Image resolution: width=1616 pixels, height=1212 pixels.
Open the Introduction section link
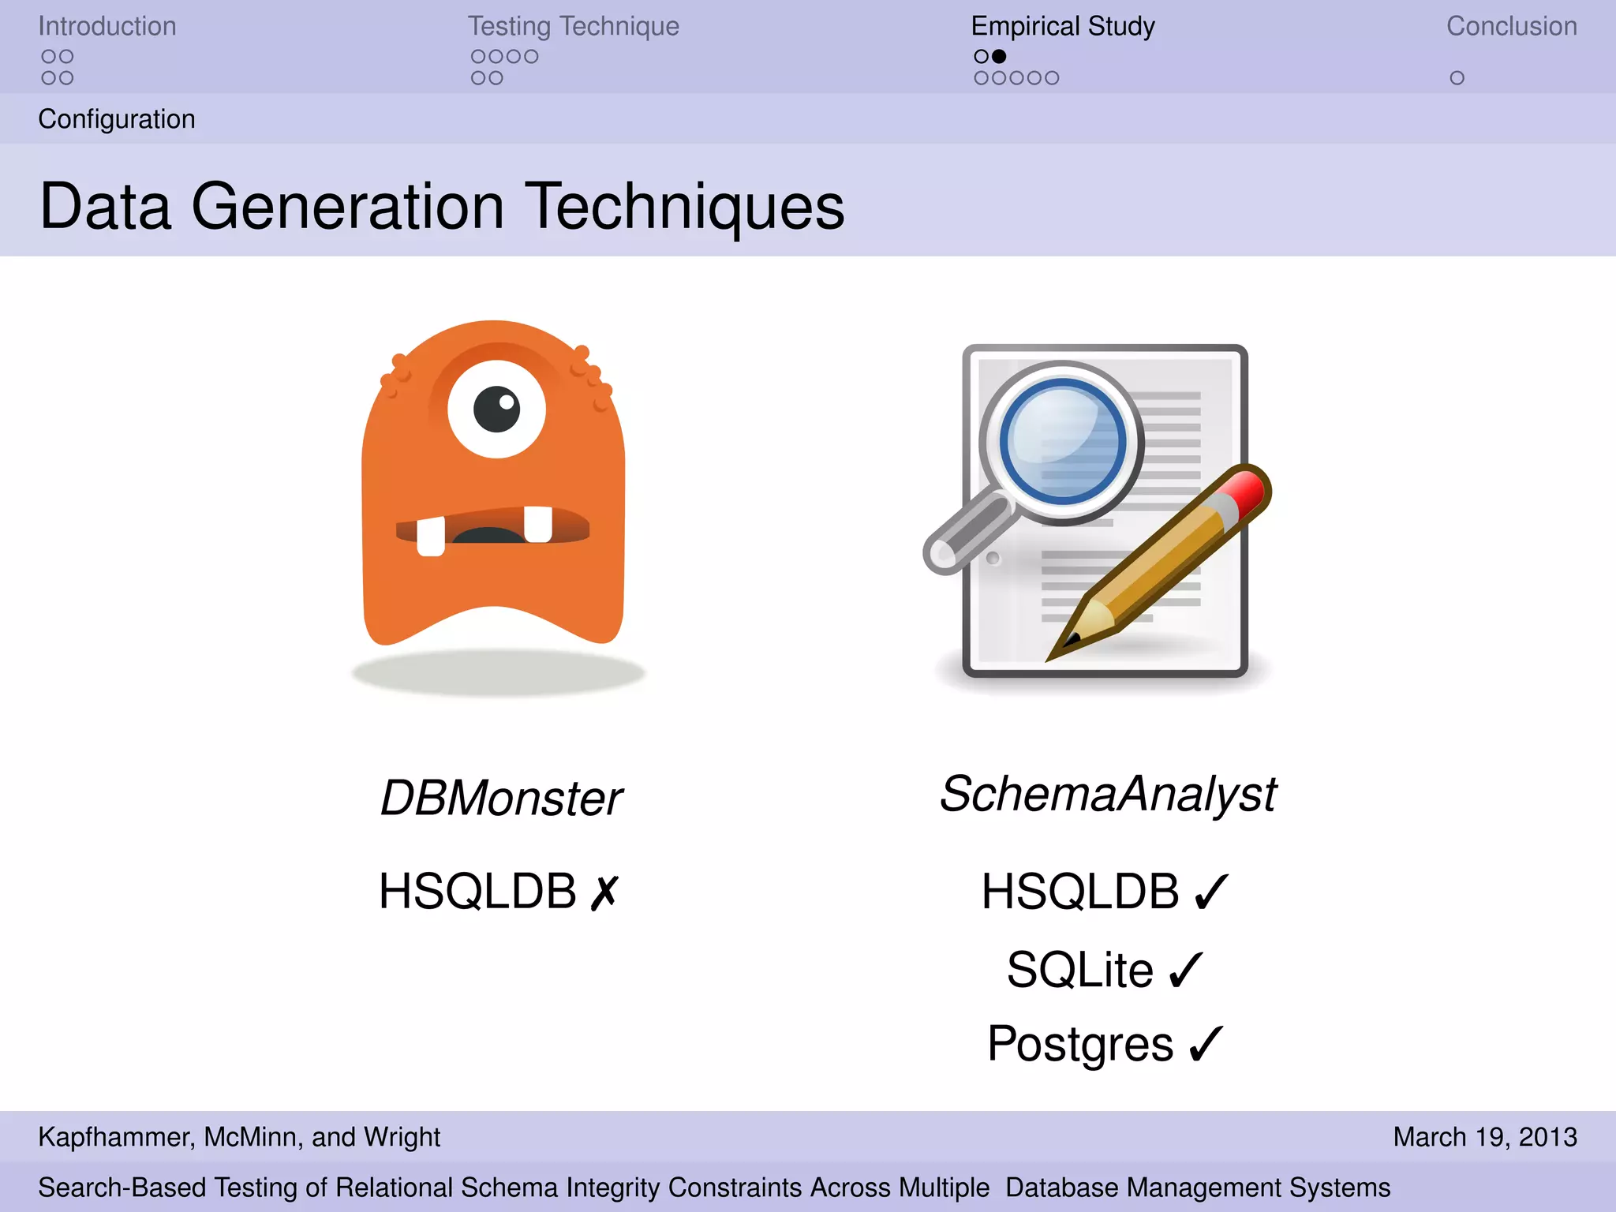click(x=107, y=26)
